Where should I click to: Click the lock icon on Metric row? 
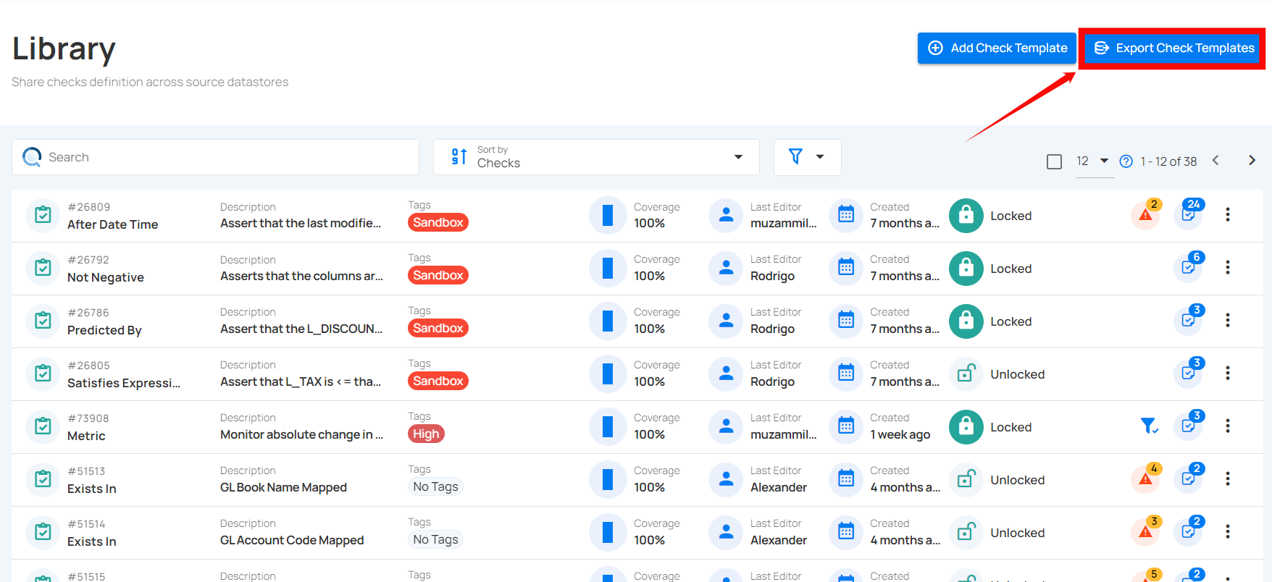[966, 427]
